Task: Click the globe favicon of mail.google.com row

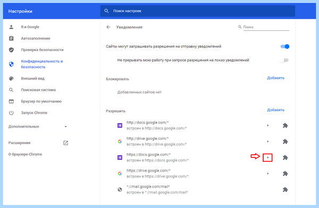Action: click(120, 190)
